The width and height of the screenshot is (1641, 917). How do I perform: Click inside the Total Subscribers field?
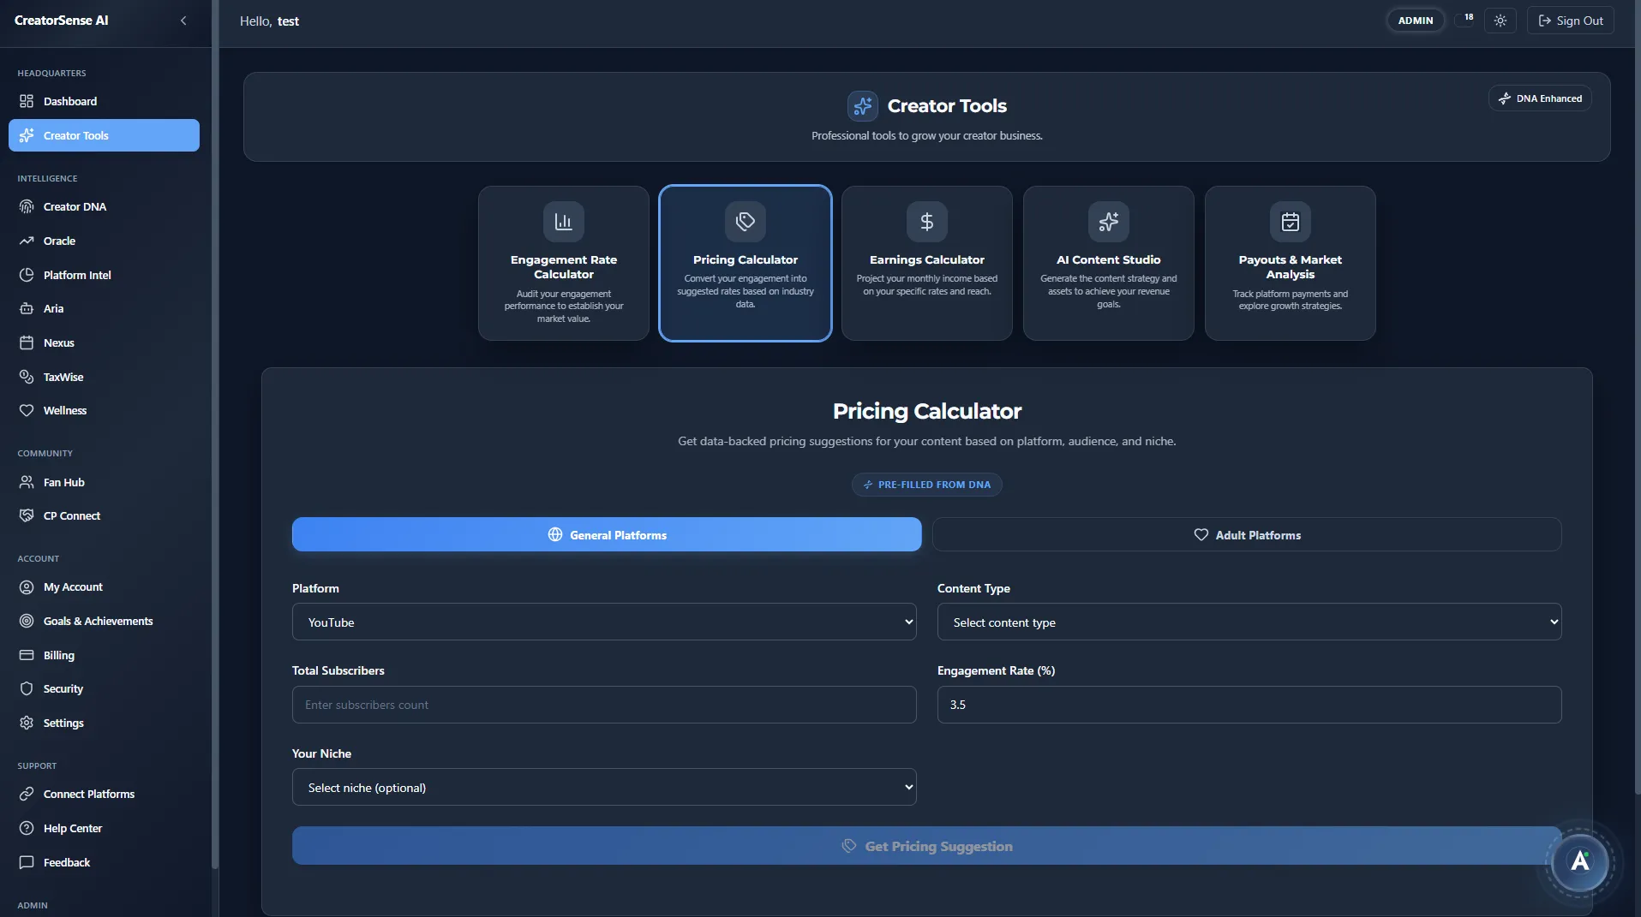coord(604,704)
